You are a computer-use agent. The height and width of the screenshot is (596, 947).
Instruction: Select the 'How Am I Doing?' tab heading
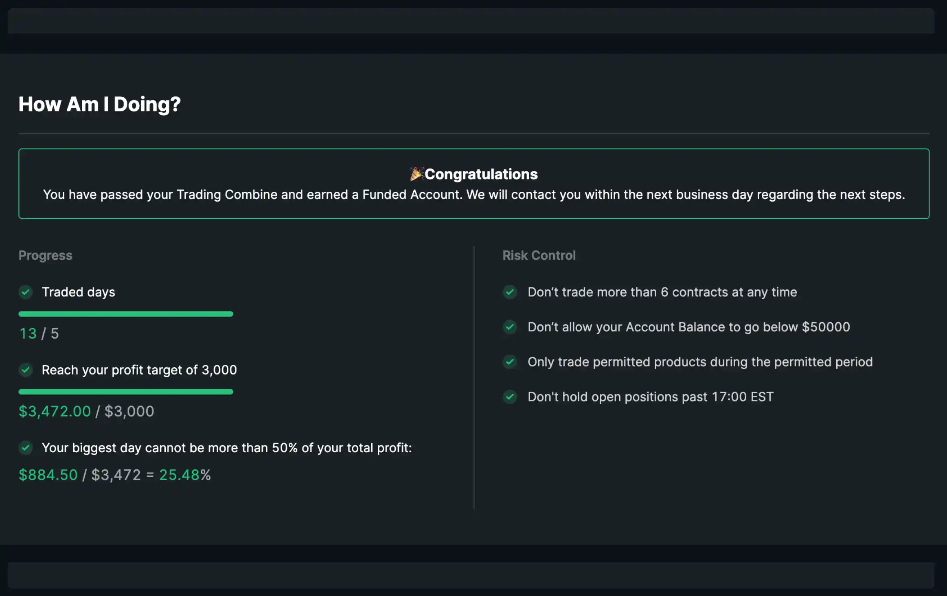(x=99, y=104)
